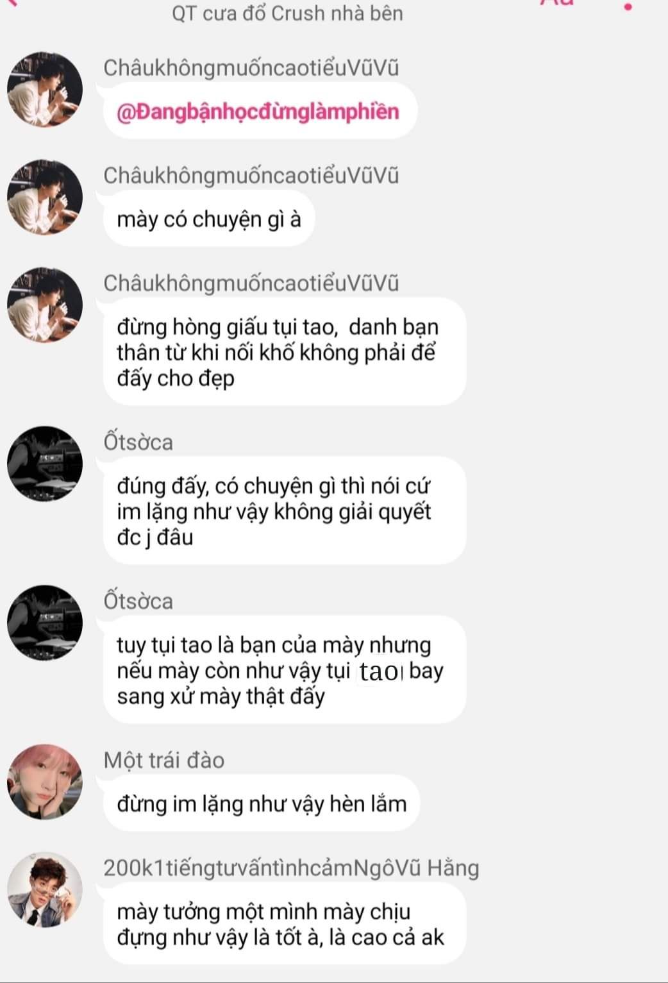The width and height of the screenshot is (668, 983).
Task: Tap chat title QT cưa đổ Crush nhà bên
Action: (x=287, y=13)
